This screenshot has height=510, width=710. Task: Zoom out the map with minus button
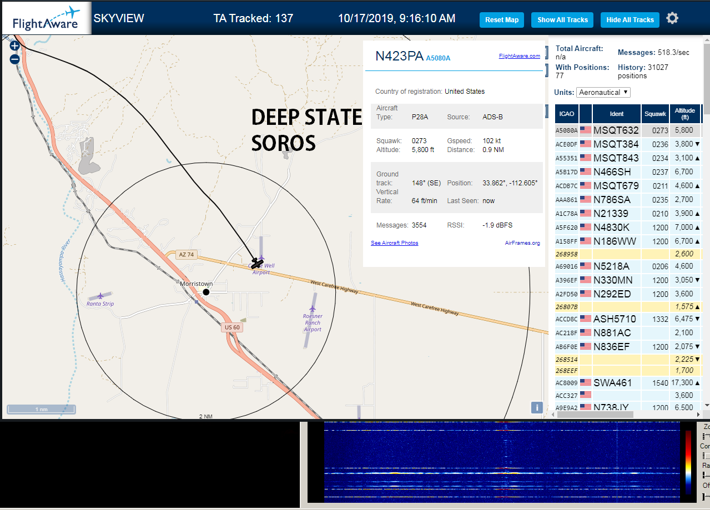point(15,59)
